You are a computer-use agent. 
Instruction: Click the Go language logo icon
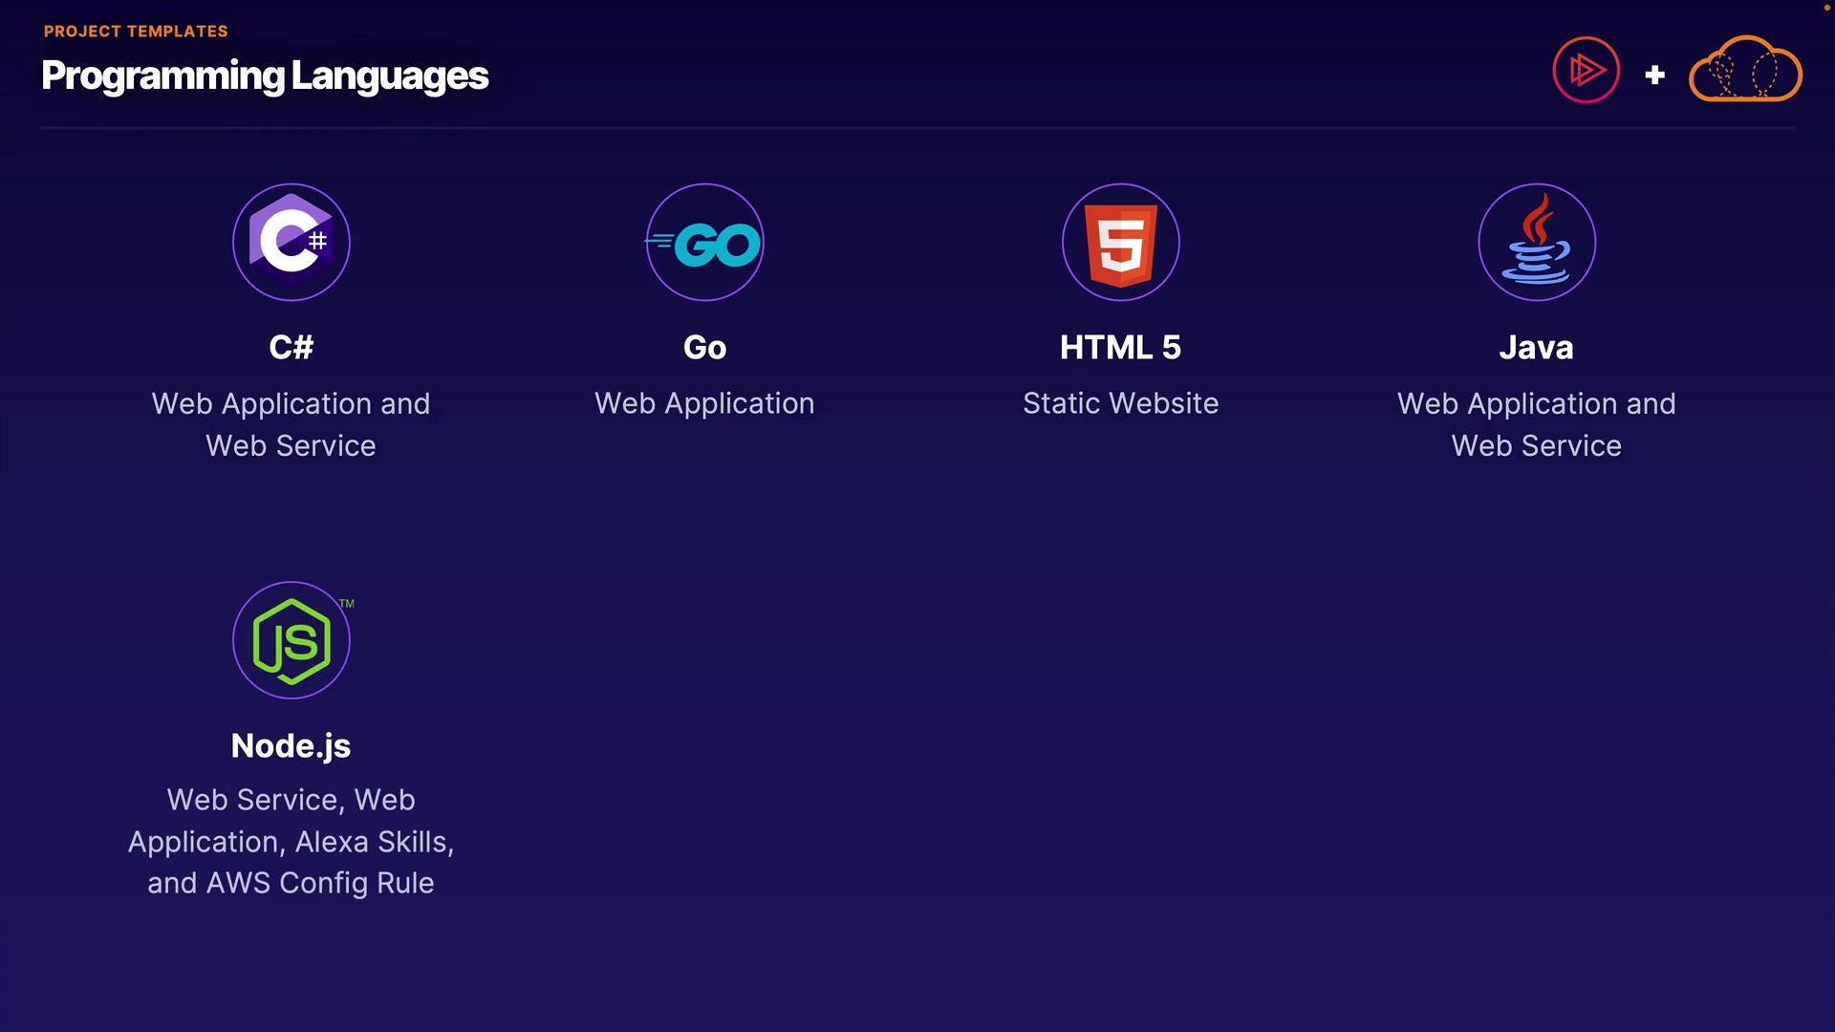pos(705,244)
